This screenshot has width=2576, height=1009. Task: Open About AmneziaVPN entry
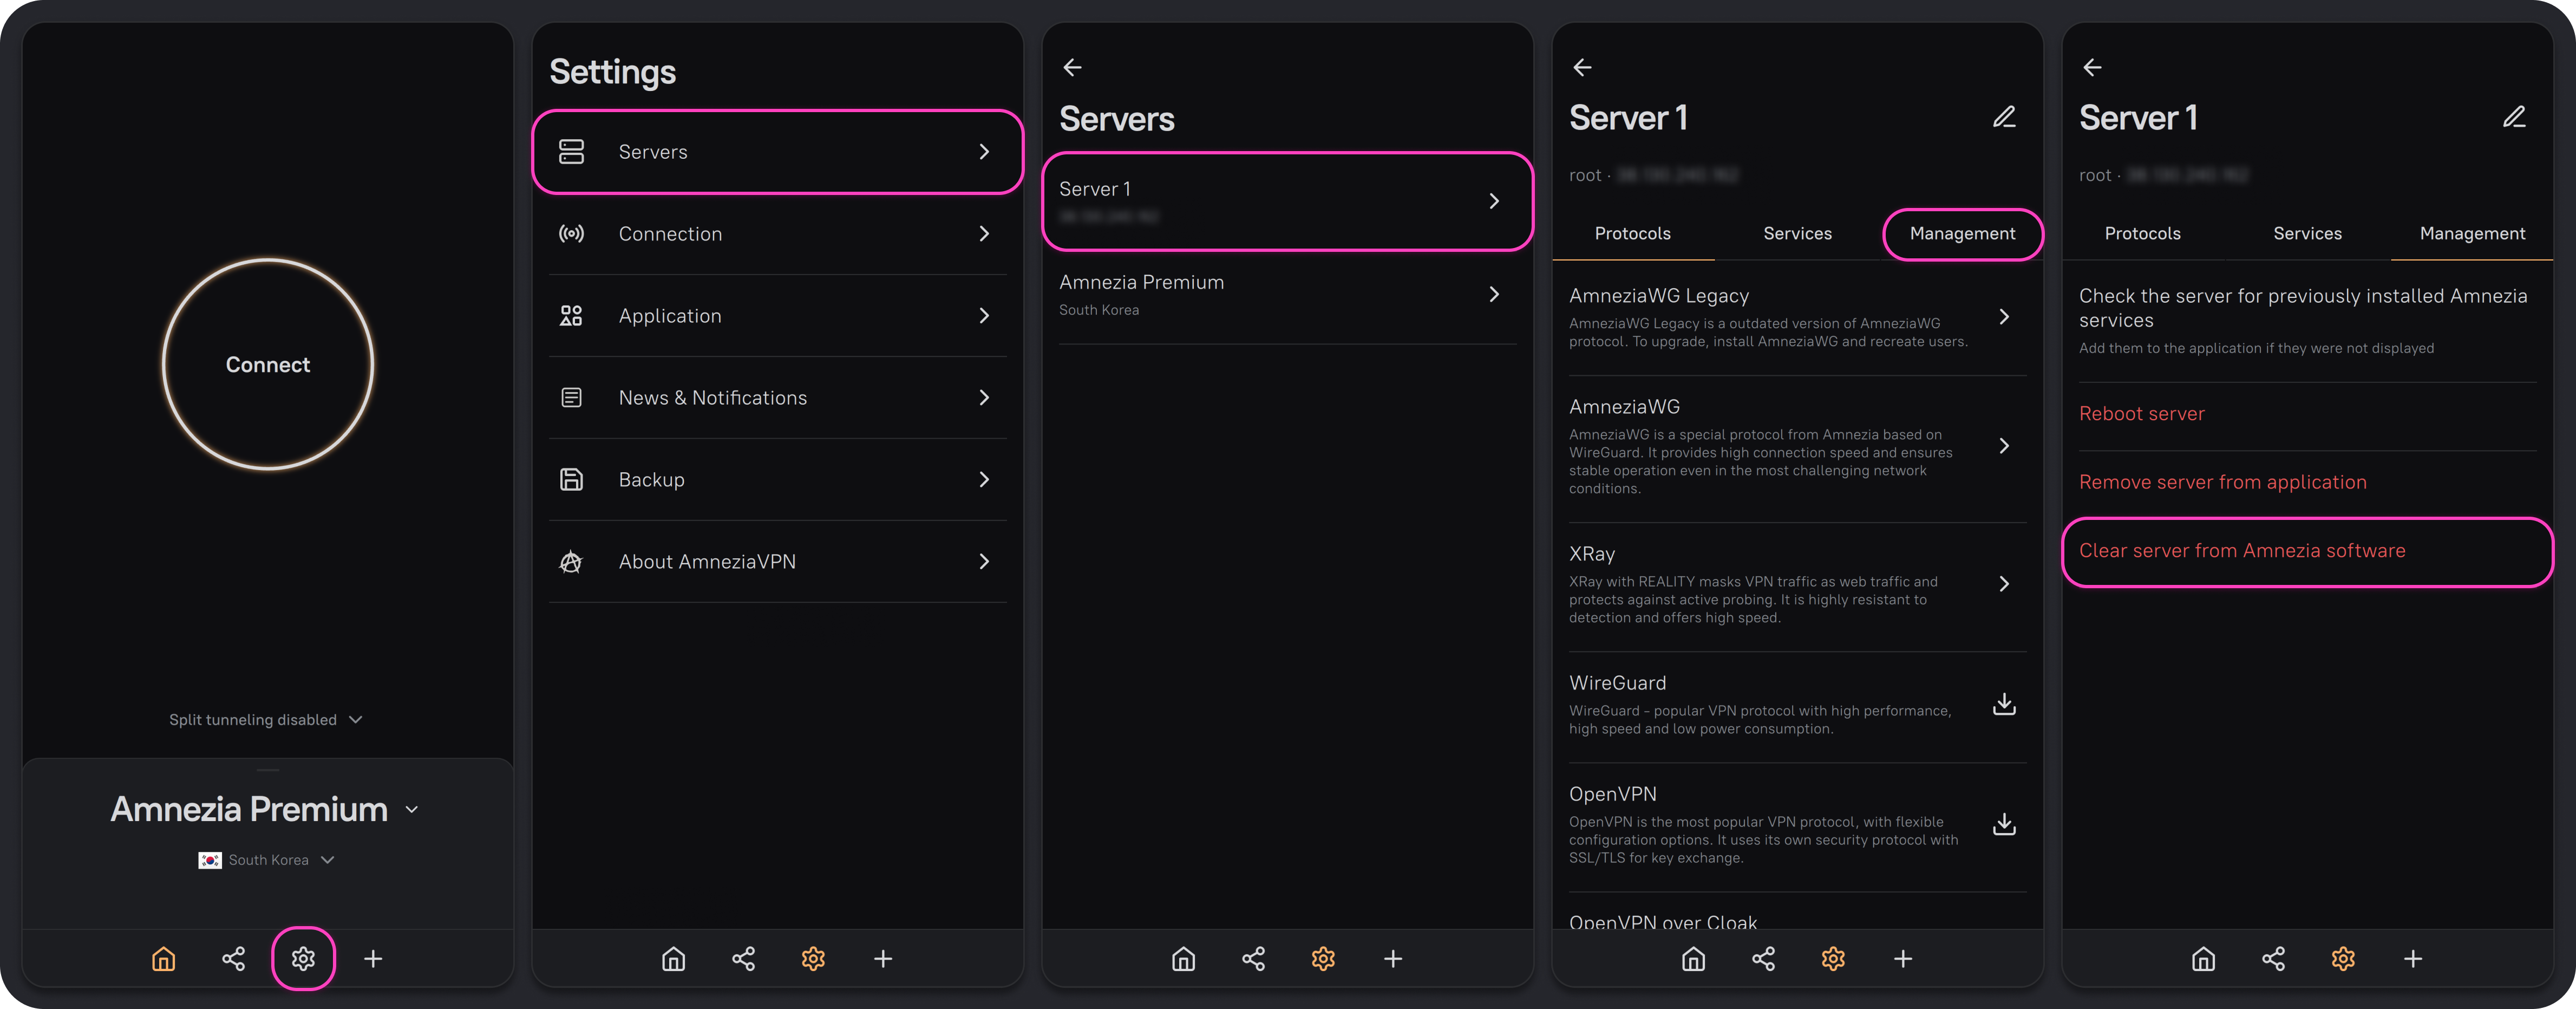[777, 562]
